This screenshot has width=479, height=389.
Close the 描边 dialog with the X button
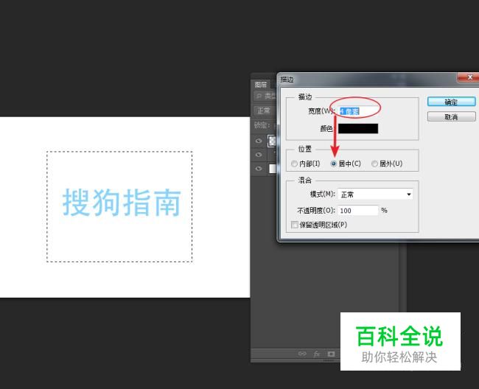[469, 77]
